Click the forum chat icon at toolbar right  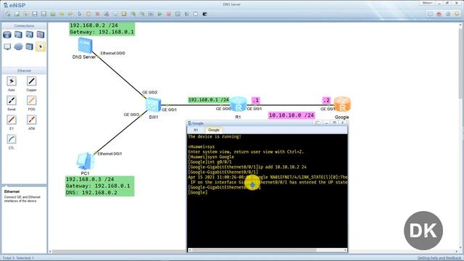pos(430,14)
